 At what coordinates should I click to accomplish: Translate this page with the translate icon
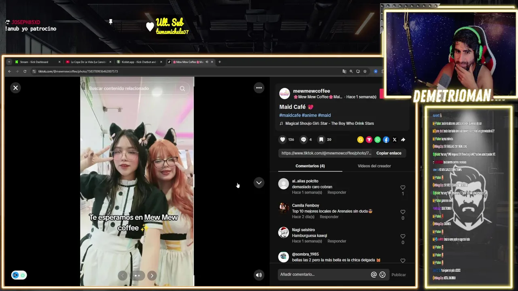point(344,71)
